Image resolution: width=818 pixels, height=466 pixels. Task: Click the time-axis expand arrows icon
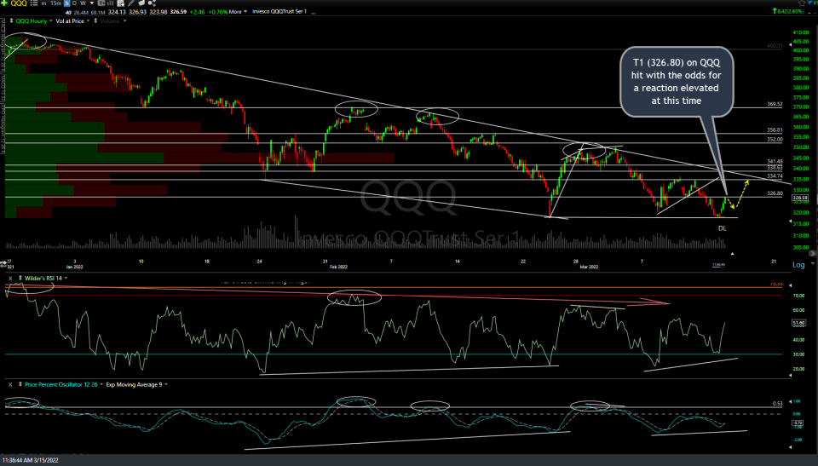pyautogui.click(x=3, y=263)
